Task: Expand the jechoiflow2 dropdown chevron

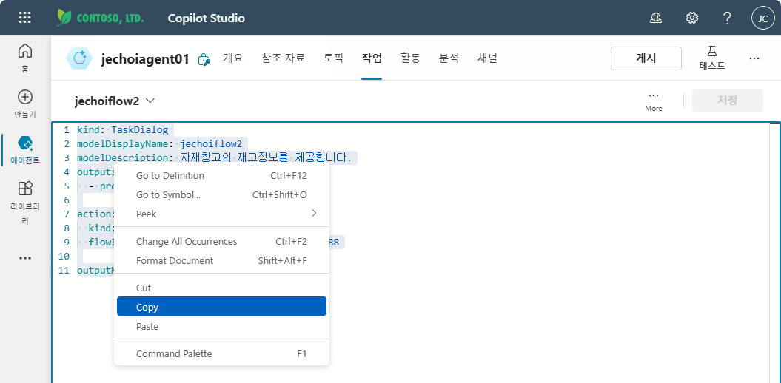Action: (x=150, y=101)
